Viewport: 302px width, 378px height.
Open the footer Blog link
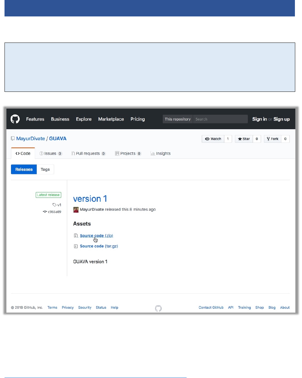[x=272, y=308]
